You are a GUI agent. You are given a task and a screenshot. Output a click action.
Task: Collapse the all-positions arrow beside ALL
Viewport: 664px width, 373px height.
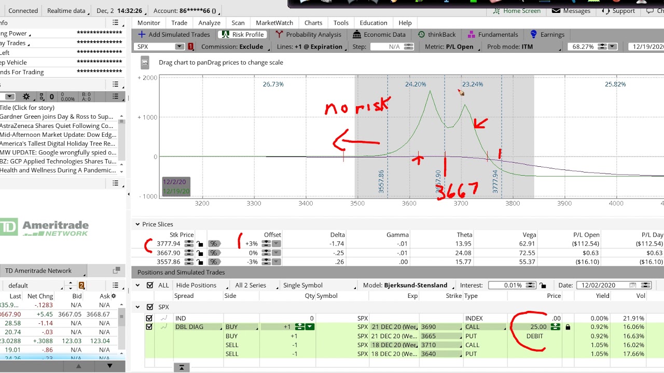point(137,285)
